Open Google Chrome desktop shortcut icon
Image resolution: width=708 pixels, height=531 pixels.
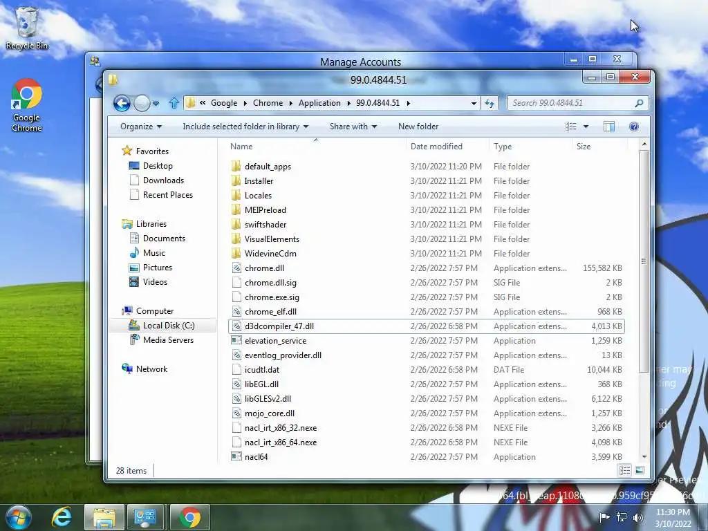point(27,106)
